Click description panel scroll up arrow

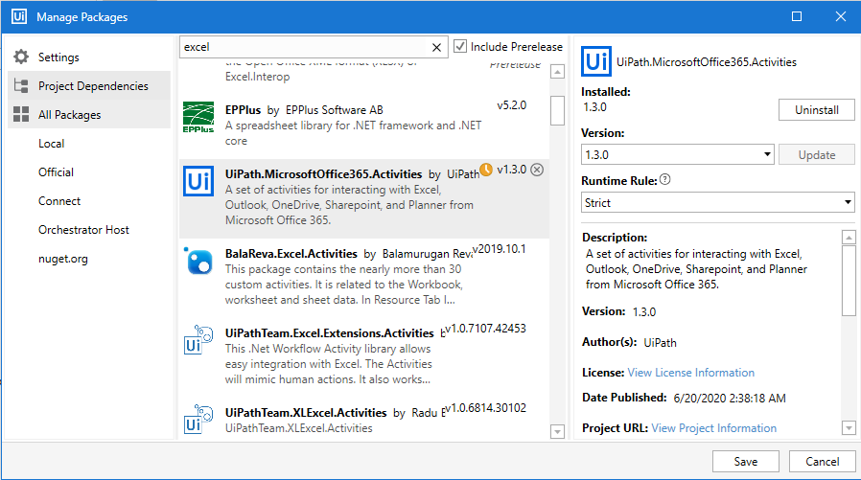coord(849,237)
